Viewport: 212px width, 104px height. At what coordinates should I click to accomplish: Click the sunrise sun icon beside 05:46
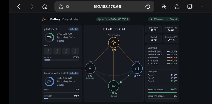click(104, 29)
